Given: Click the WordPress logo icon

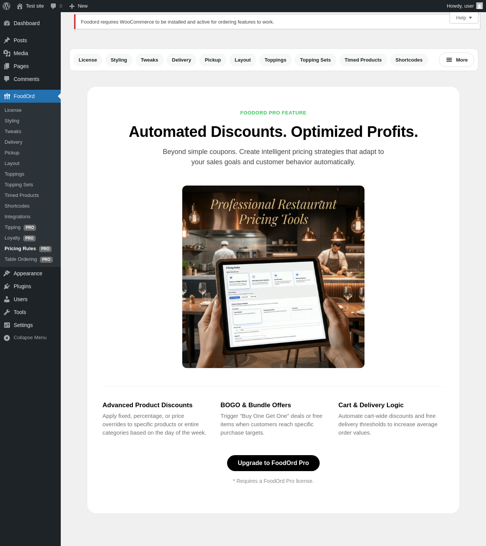Looking at the screenshot, I should [6, 6].
